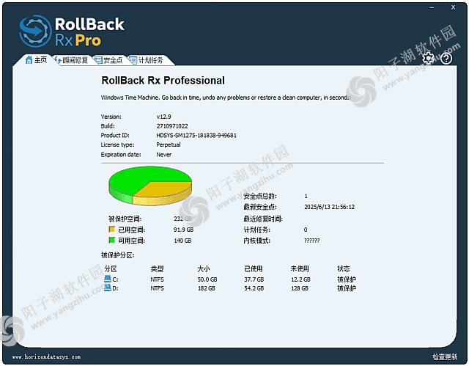
Task: Open the 安全点 tab
Action: point(108,60)
